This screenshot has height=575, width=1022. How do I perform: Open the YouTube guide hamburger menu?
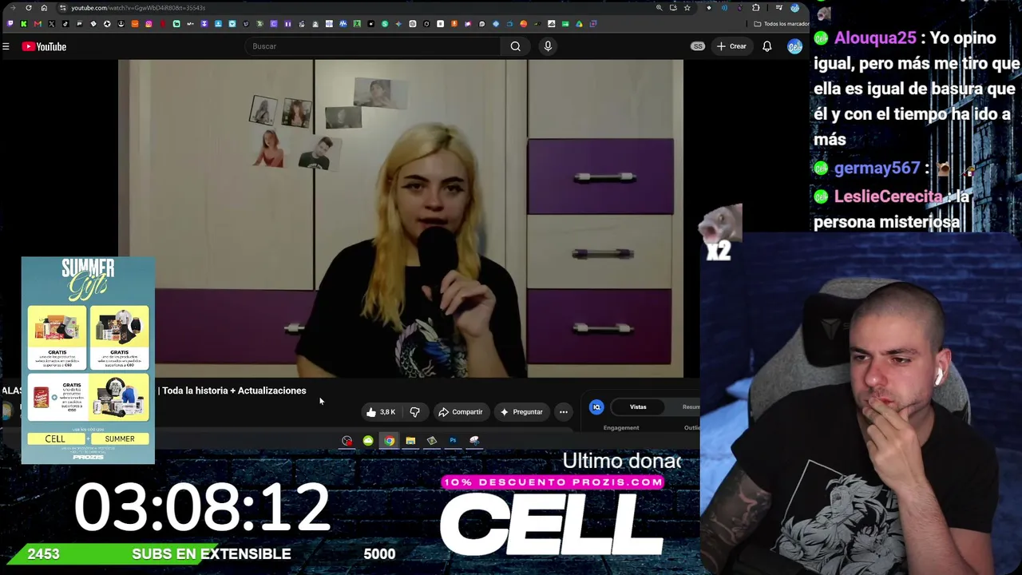click(x=6, y=46)
